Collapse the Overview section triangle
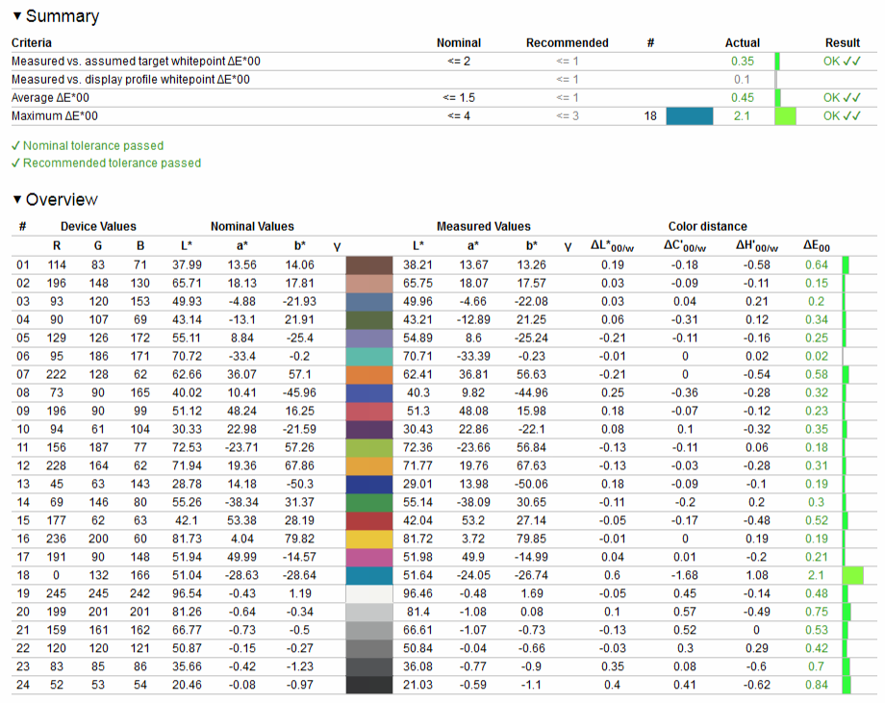Screen dimensions: 885x703 [x=17, y=200]
